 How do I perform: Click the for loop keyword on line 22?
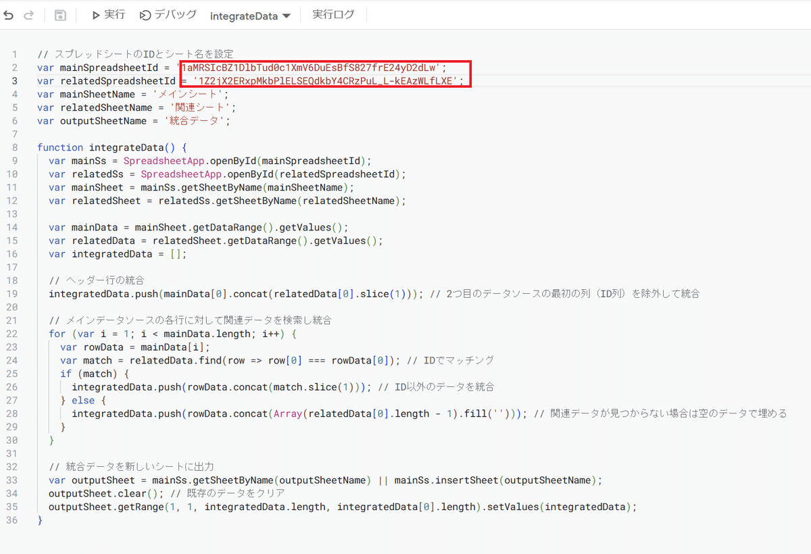point(57,334)
